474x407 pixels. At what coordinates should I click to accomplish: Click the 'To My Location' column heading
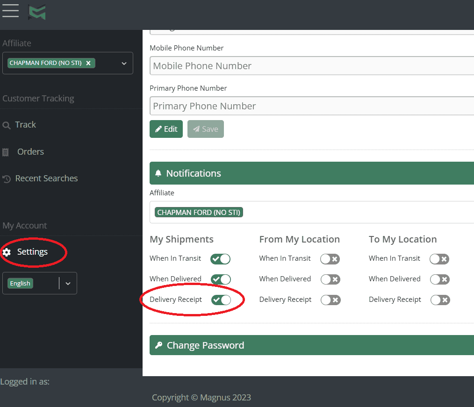coord(402,239)
